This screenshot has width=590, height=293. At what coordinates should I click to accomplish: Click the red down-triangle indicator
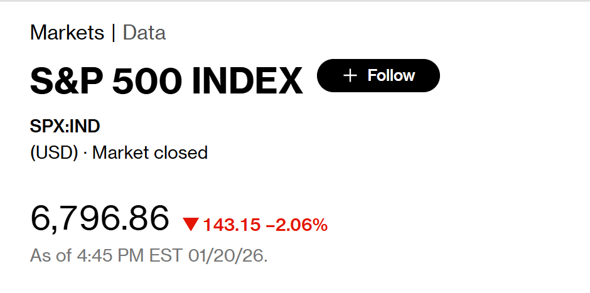[x=191, y=224]
